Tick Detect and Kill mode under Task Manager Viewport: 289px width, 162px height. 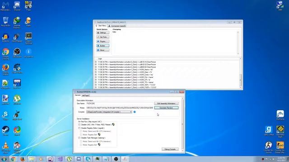pyautogui.click(x=81, y=141)
